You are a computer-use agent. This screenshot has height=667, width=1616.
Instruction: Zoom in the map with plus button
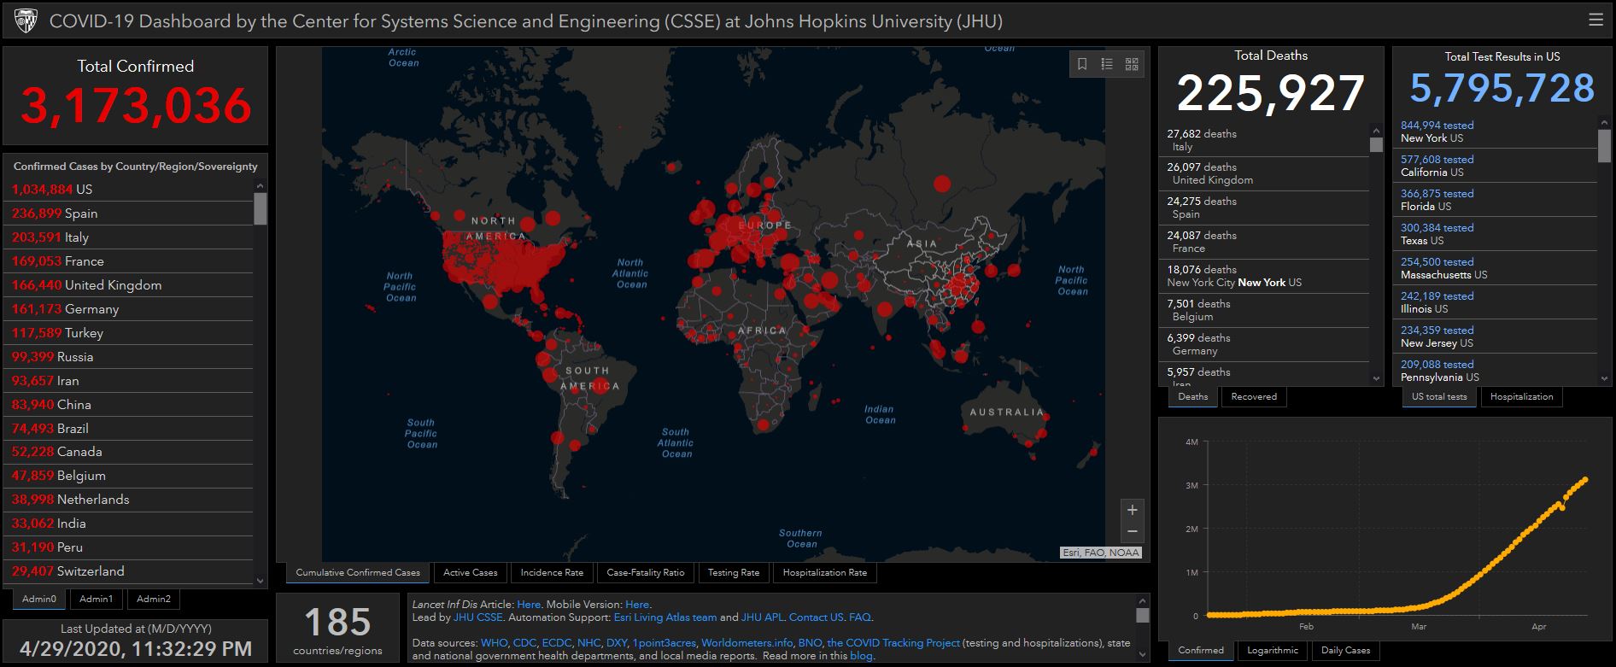(1132, 510)
